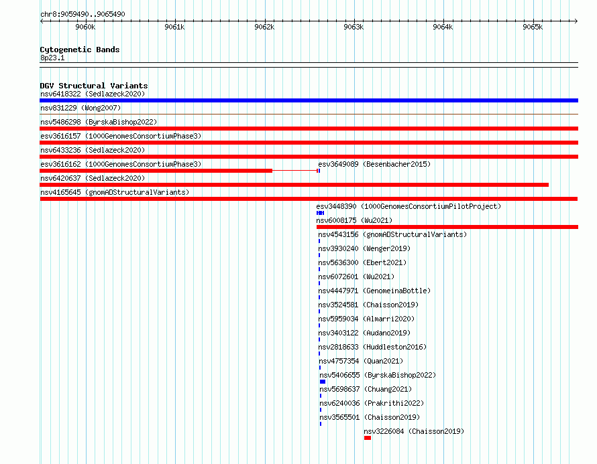The image size is (597, 464).
Task: Click the nsv5486298 (ByrskaBishop2022) label
Action: point(99,122)
